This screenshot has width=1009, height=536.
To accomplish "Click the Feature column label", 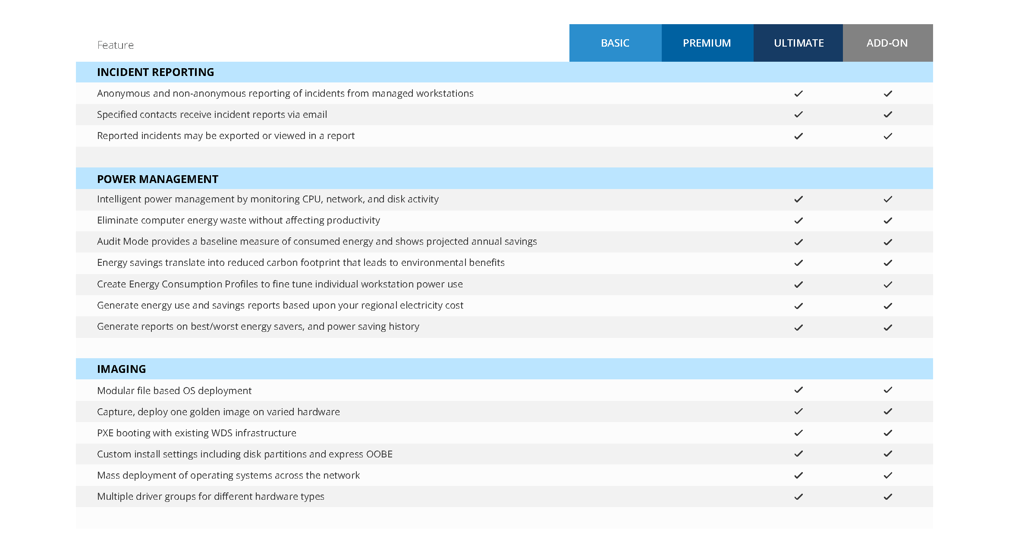I will (x=115, y=45).
